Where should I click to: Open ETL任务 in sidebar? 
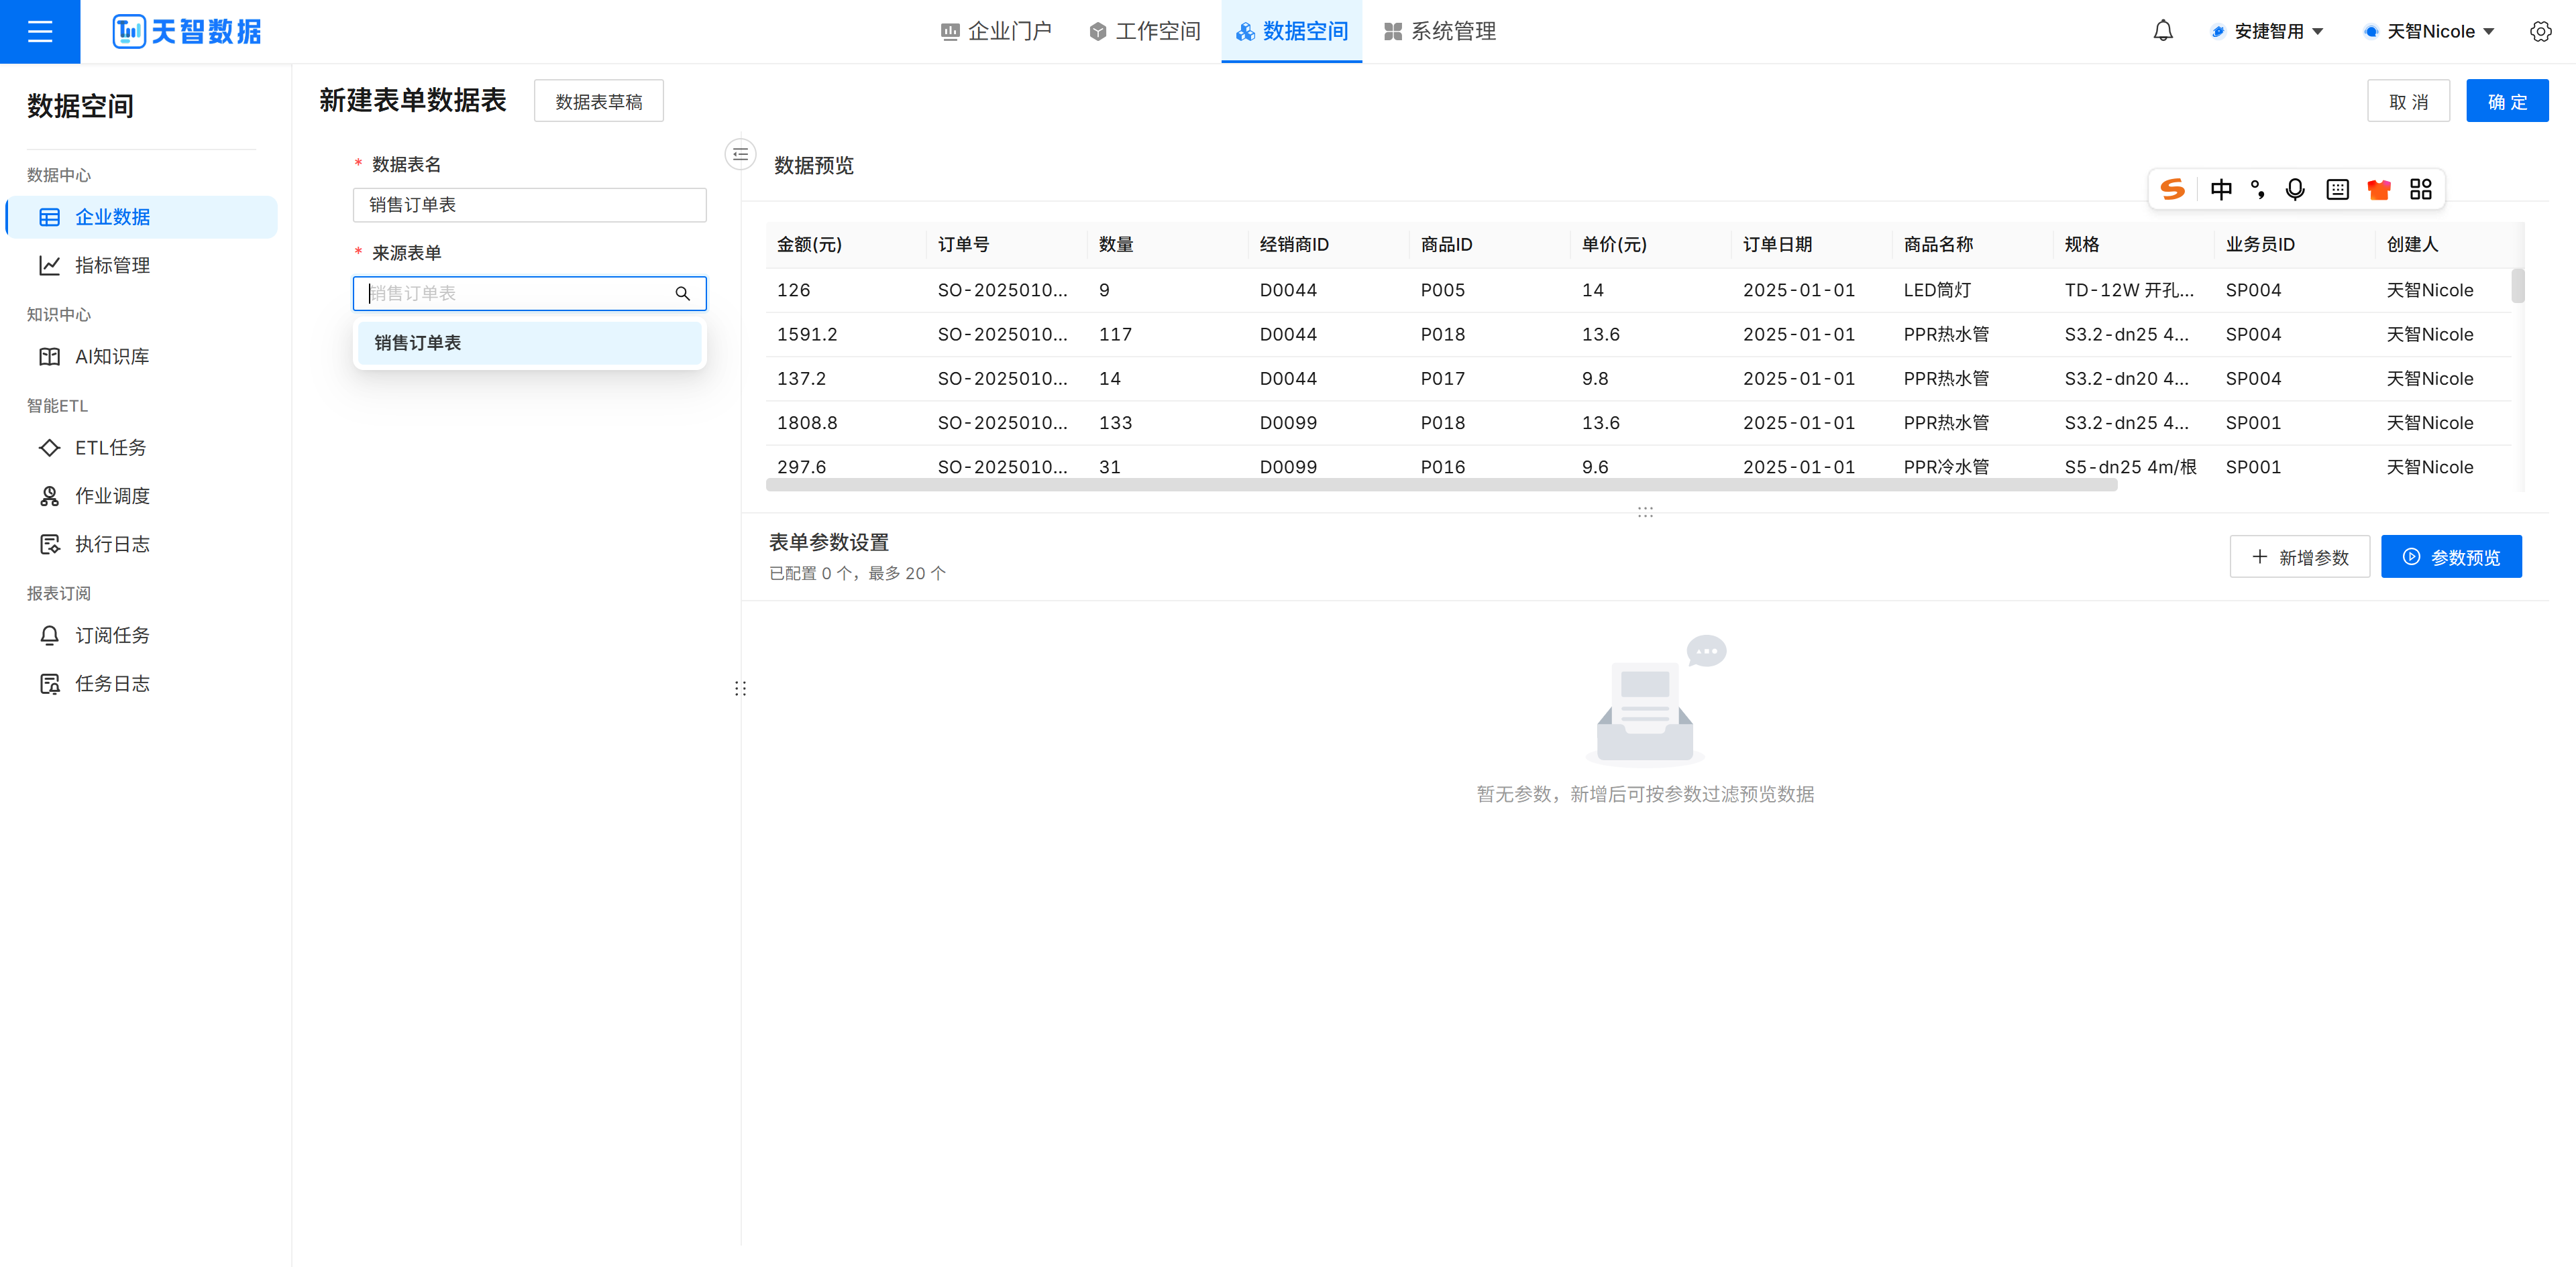click(142, 448)
